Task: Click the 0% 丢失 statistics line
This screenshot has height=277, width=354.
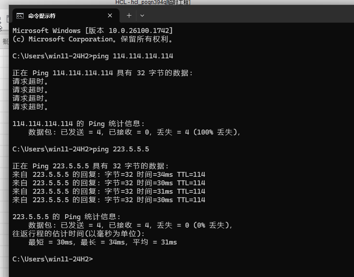Action: (130, 225)
